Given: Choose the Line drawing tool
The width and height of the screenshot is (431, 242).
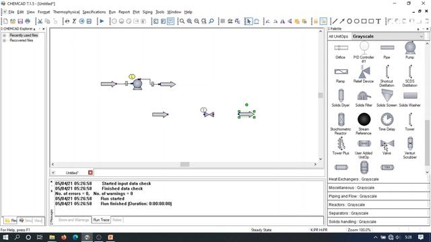Looking at the screenshot, I should 335,21.
